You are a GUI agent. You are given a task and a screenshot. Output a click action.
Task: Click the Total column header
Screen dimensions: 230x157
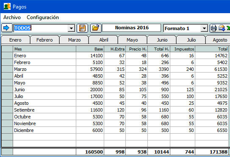212,49
